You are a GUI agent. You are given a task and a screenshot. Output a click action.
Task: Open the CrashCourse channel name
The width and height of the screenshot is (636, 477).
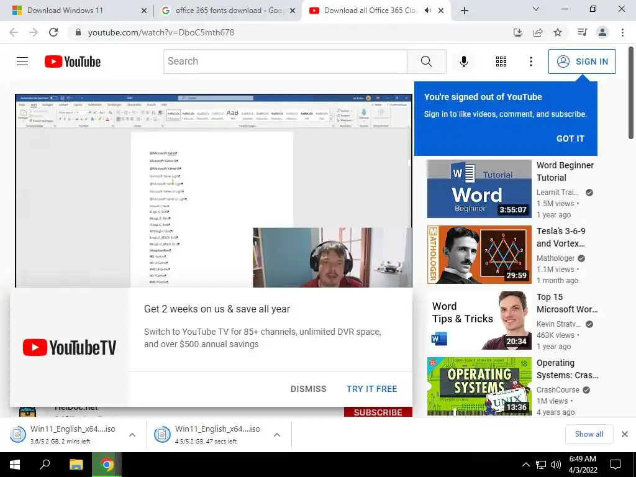point(558,389)
